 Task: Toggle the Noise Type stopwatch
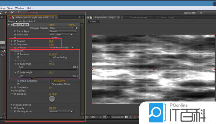coord(15,35)
